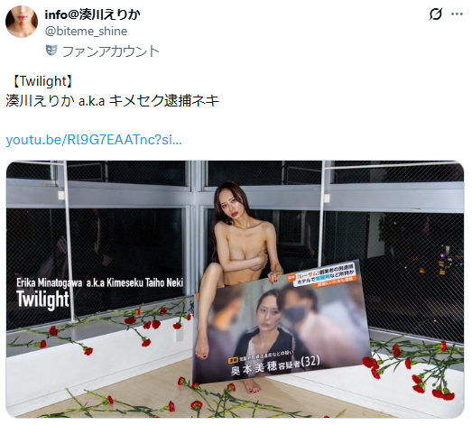Click the city lights in the right window
472x425 pixels.
point(446,262)
